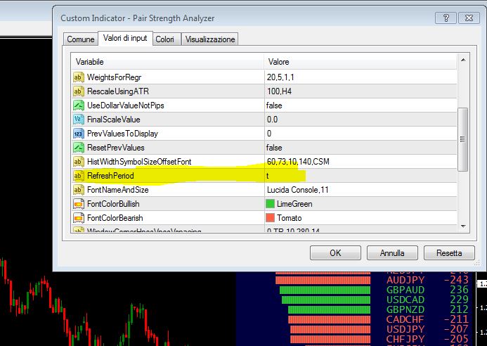Screen dimensions: 487x346
Task: Pick the Tomato color swatch
Action: 271,218
